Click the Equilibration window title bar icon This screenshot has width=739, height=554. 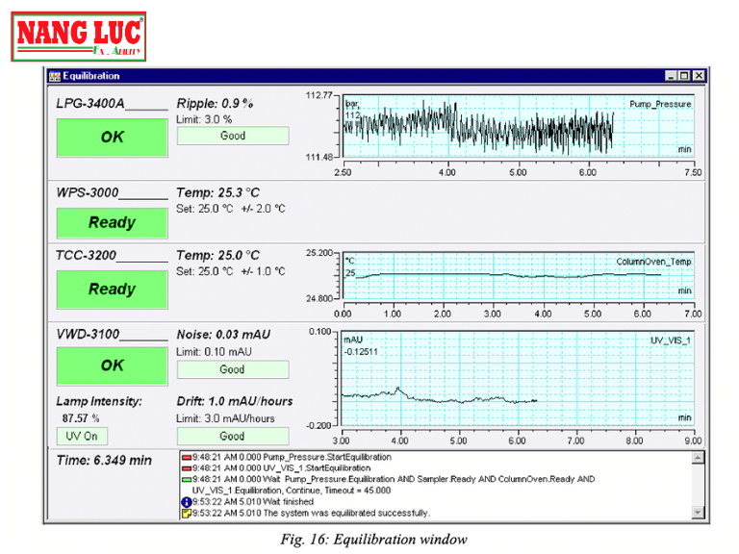tap(55, 76)
